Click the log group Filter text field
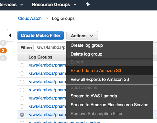The height and width of the screenshot is (123, 157). point(50,48)
